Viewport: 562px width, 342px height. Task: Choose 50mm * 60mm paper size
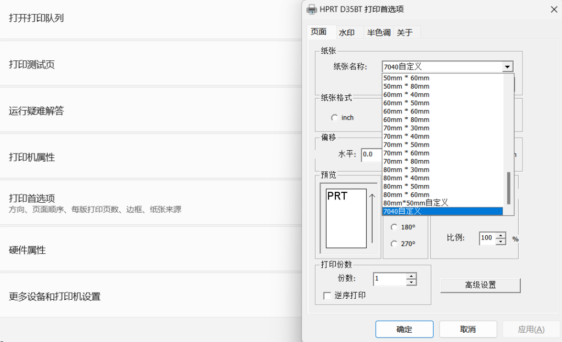443,78
